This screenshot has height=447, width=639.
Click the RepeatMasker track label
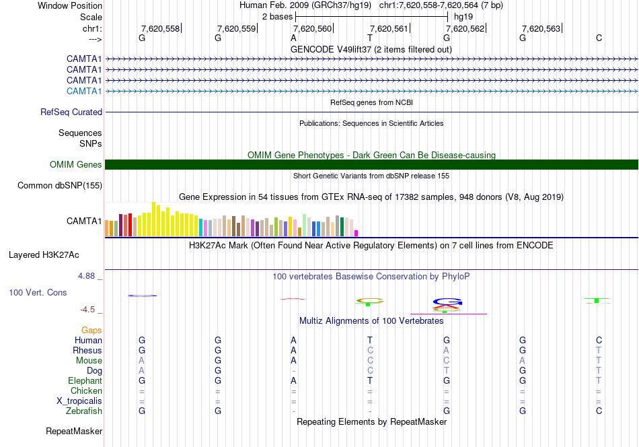(74, 431)
